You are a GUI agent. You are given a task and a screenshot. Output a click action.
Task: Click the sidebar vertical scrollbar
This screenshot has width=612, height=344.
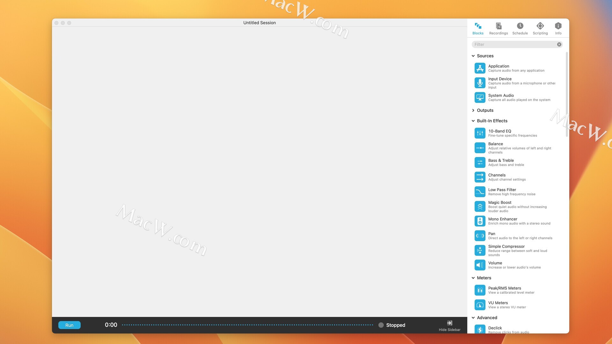[x=567, y=94]
